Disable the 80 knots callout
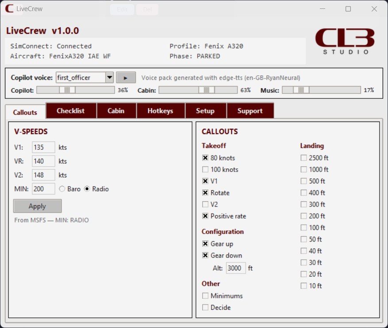 (x=206, y=158)
